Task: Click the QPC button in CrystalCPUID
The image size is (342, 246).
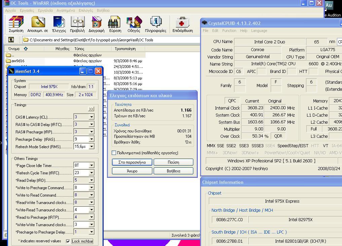Action: tap(232, 101)
